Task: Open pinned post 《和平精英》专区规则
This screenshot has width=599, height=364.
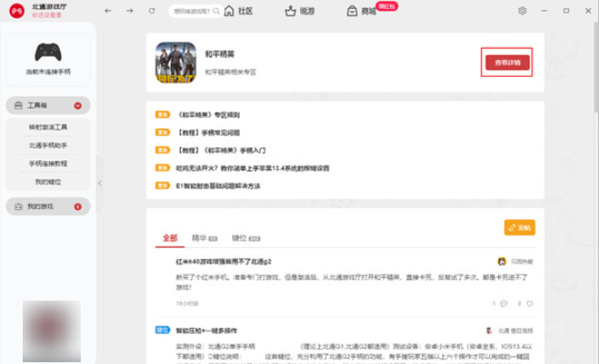Action: click(209, 115)
